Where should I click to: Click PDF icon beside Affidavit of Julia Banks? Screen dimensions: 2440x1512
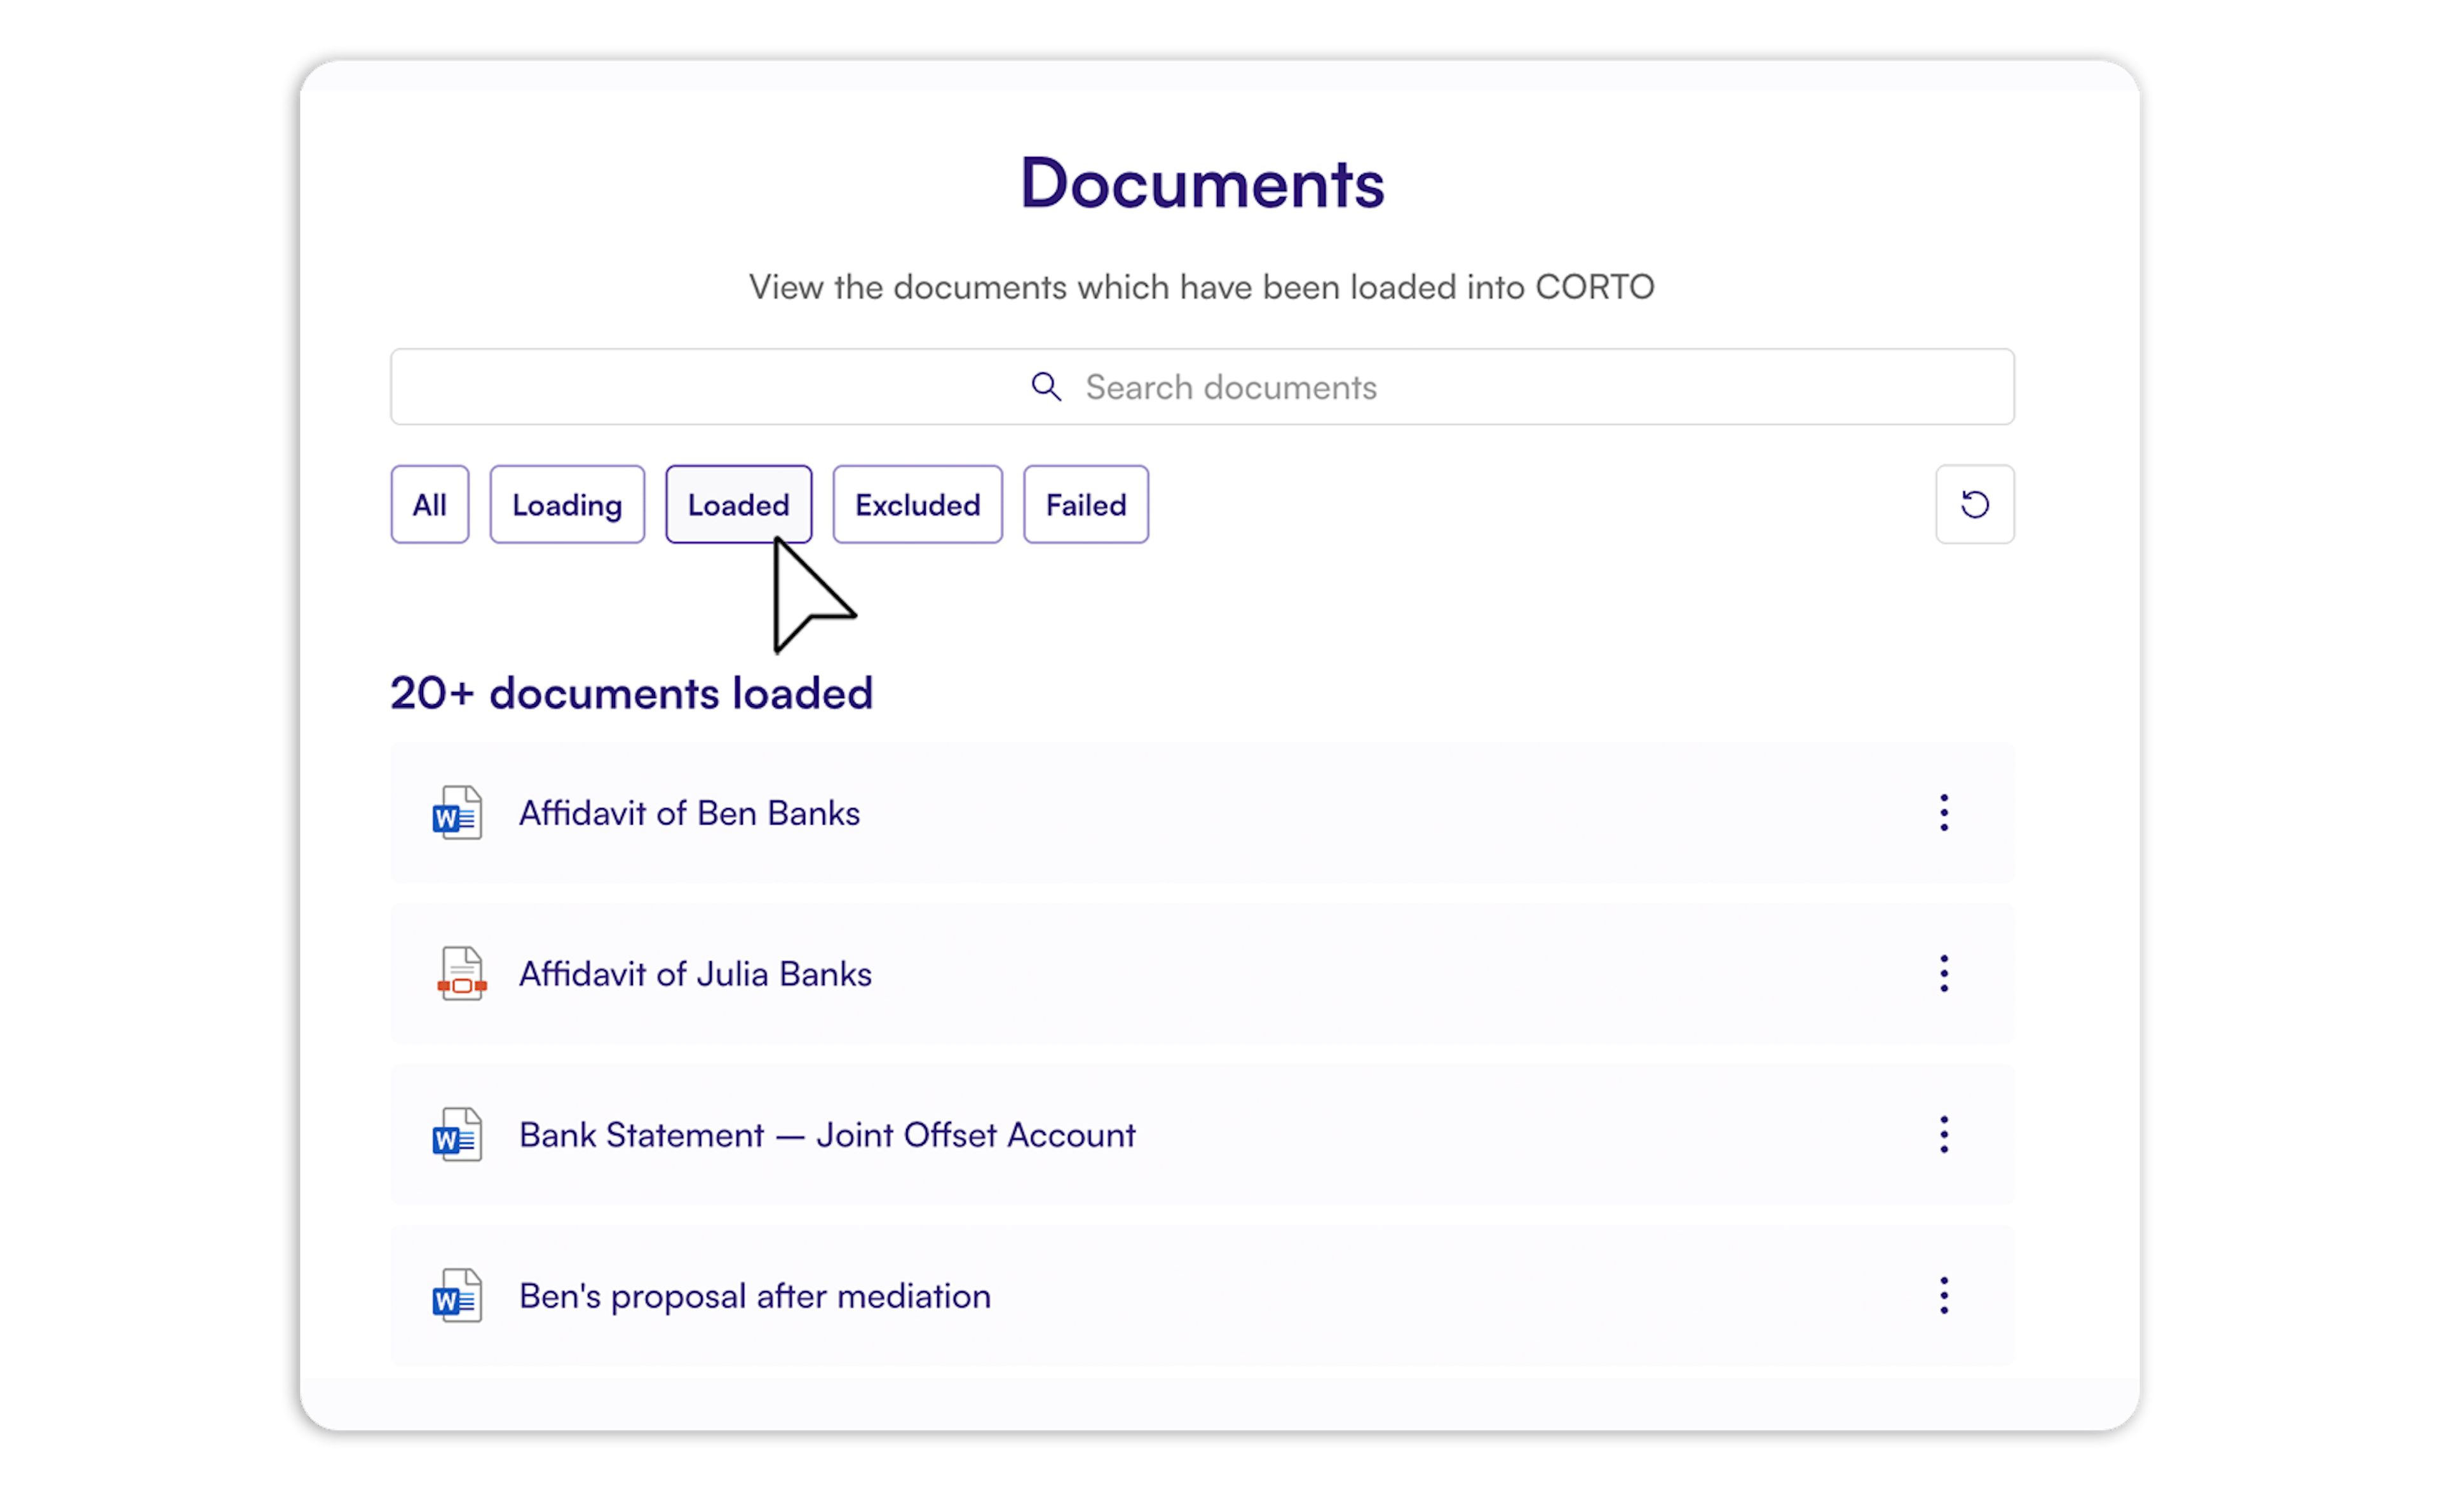[461, 974]
